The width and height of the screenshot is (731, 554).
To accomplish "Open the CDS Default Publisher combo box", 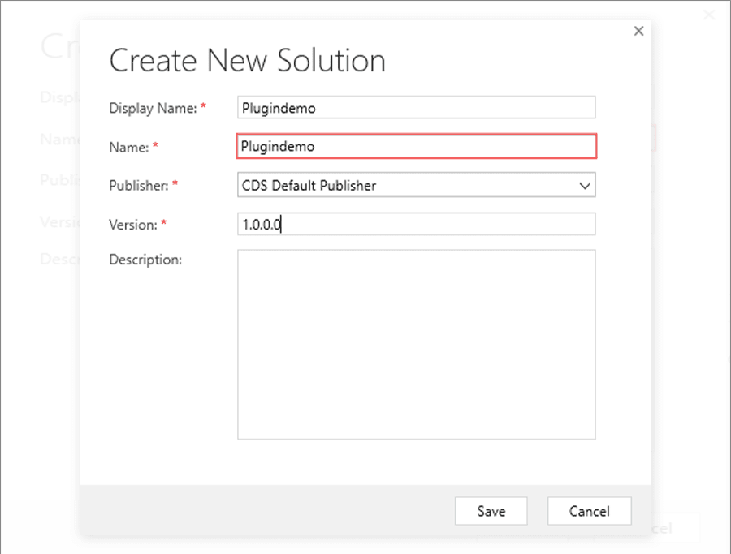I will 406,186.
